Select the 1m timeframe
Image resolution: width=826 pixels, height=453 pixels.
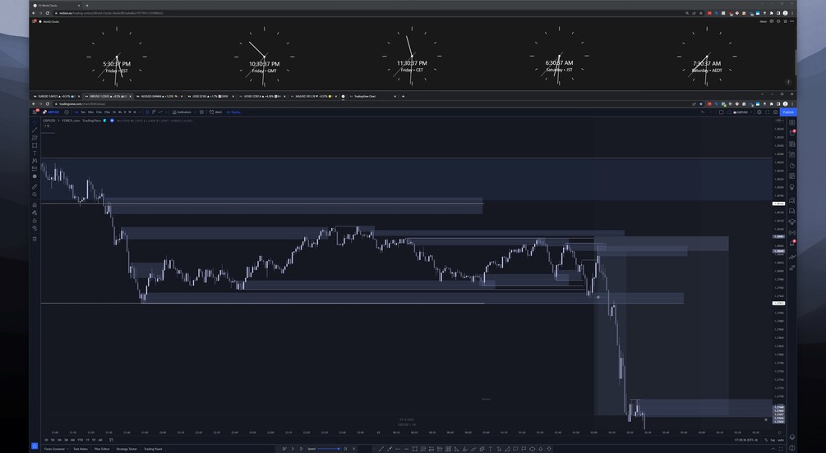coord(76,112)
